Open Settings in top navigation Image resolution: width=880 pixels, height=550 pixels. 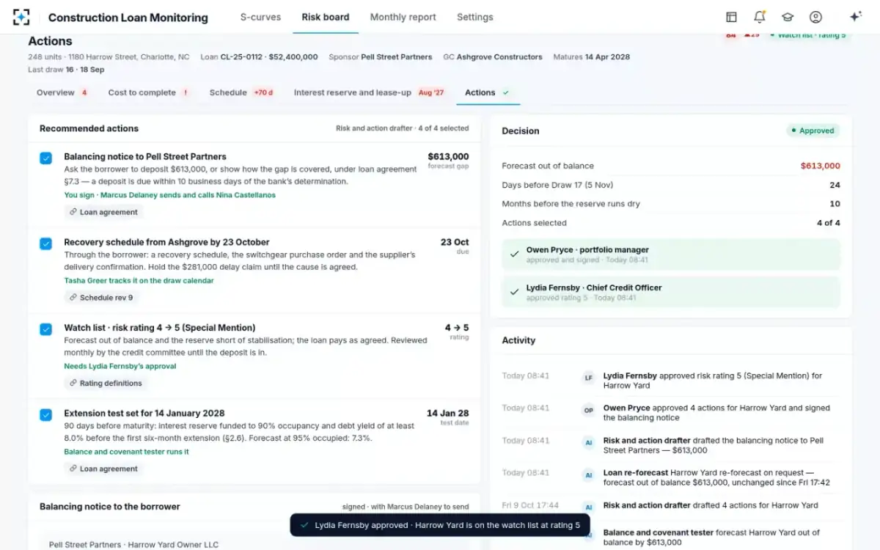pos(474,17)
